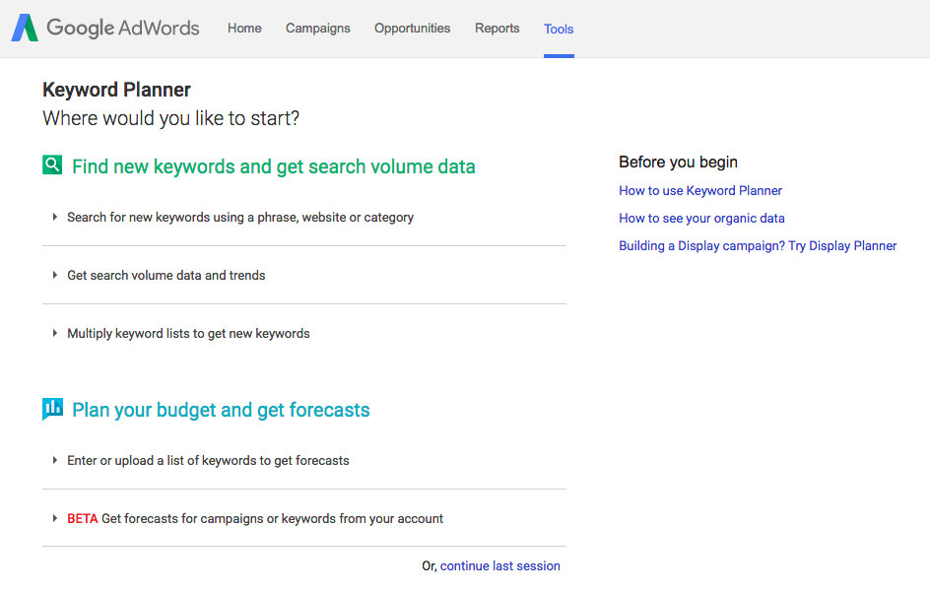The image size is (930, 590).
Task: Click the blue bar chart forecast icon
Action: [x=52, y=409]
